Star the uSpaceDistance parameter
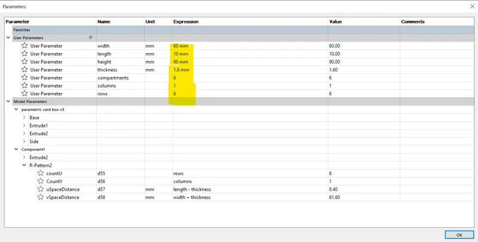478x242 pixels. 41,189
